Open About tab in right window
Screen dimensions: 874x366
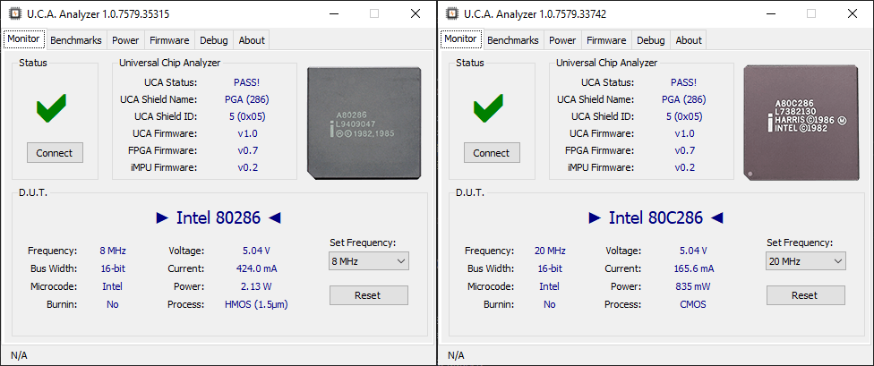(x=689, y=40)
